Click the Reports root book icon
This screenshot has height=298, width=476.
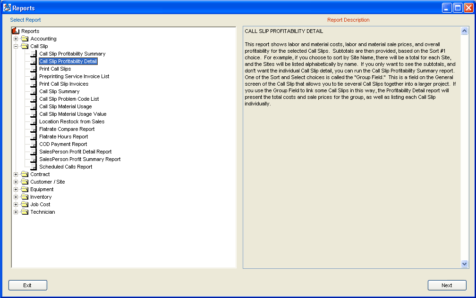tap(16, 31)
